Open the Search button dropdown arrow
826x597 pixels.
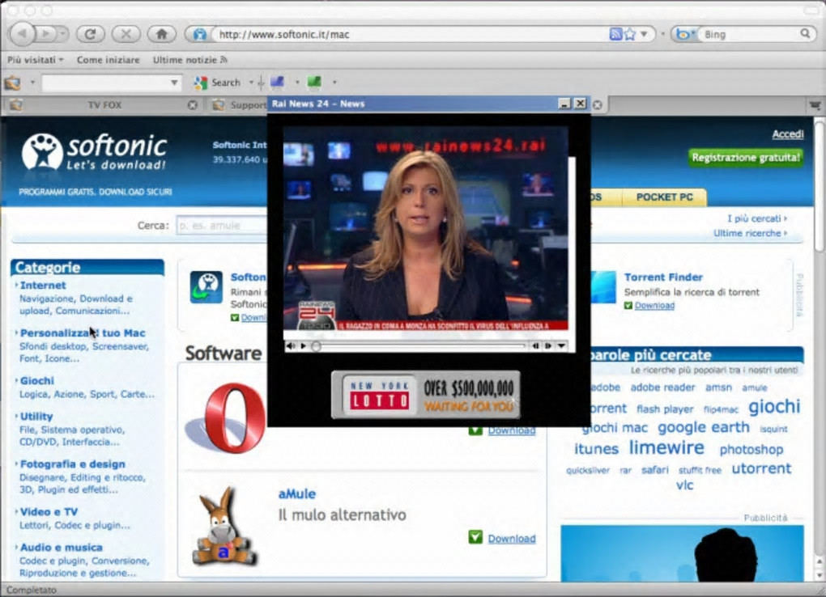click(x=251, y=83)
